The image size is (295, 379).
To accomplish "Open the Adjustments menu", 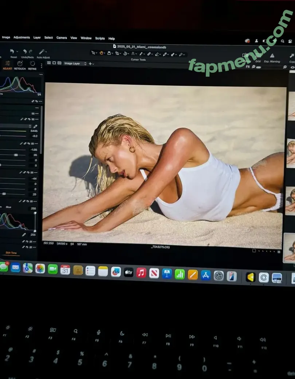I will tap(22, 37).
